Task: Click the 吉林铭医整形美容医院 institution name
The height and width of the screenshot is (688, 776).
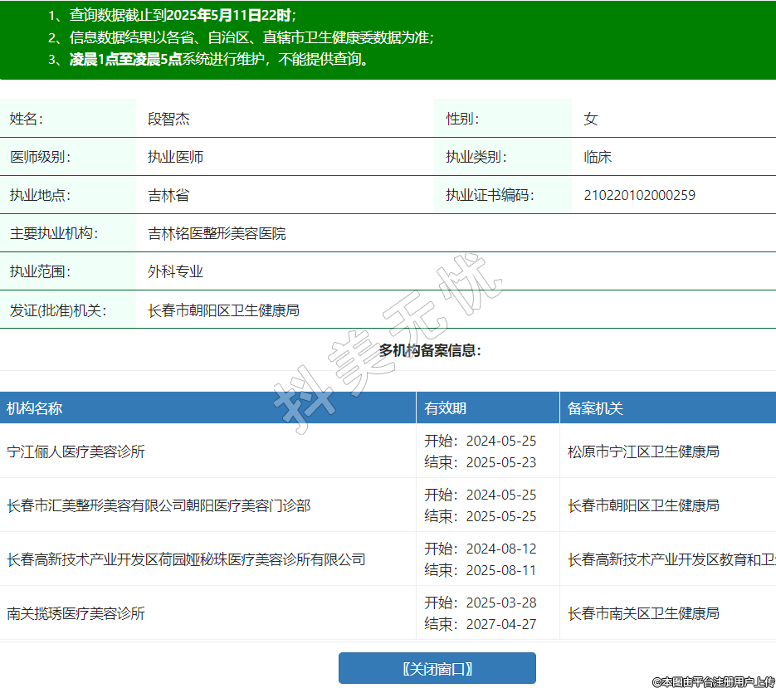Action: (217, 234)
